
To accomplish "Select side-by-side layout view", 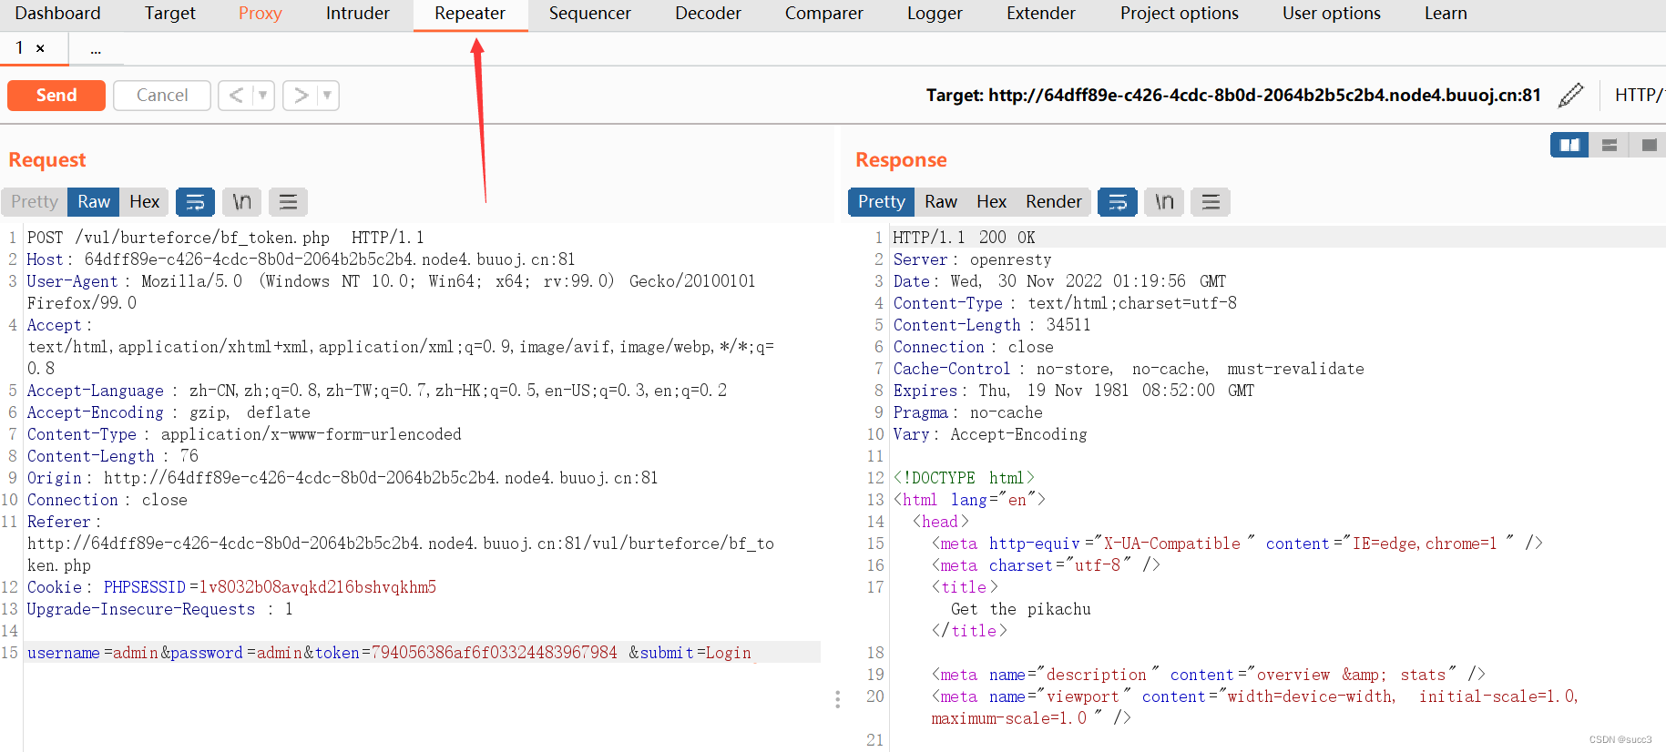I will point(1569,145).
